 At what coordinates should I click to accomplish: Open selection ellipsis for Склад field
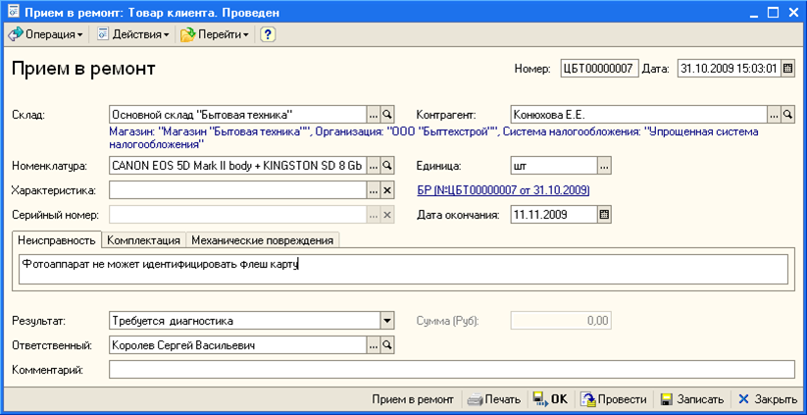374,115
